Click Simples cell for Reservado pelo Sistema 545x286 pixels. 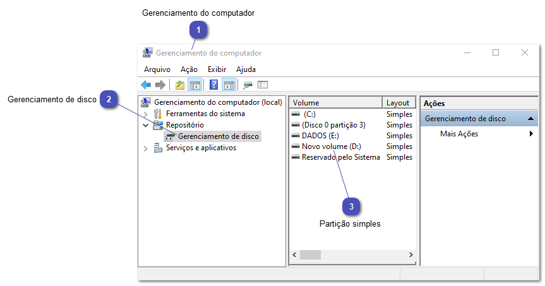pos(399,157)
